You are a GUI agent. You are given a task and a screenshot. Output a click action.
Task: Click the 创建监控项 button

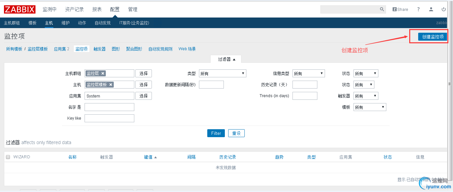point(433,37)
